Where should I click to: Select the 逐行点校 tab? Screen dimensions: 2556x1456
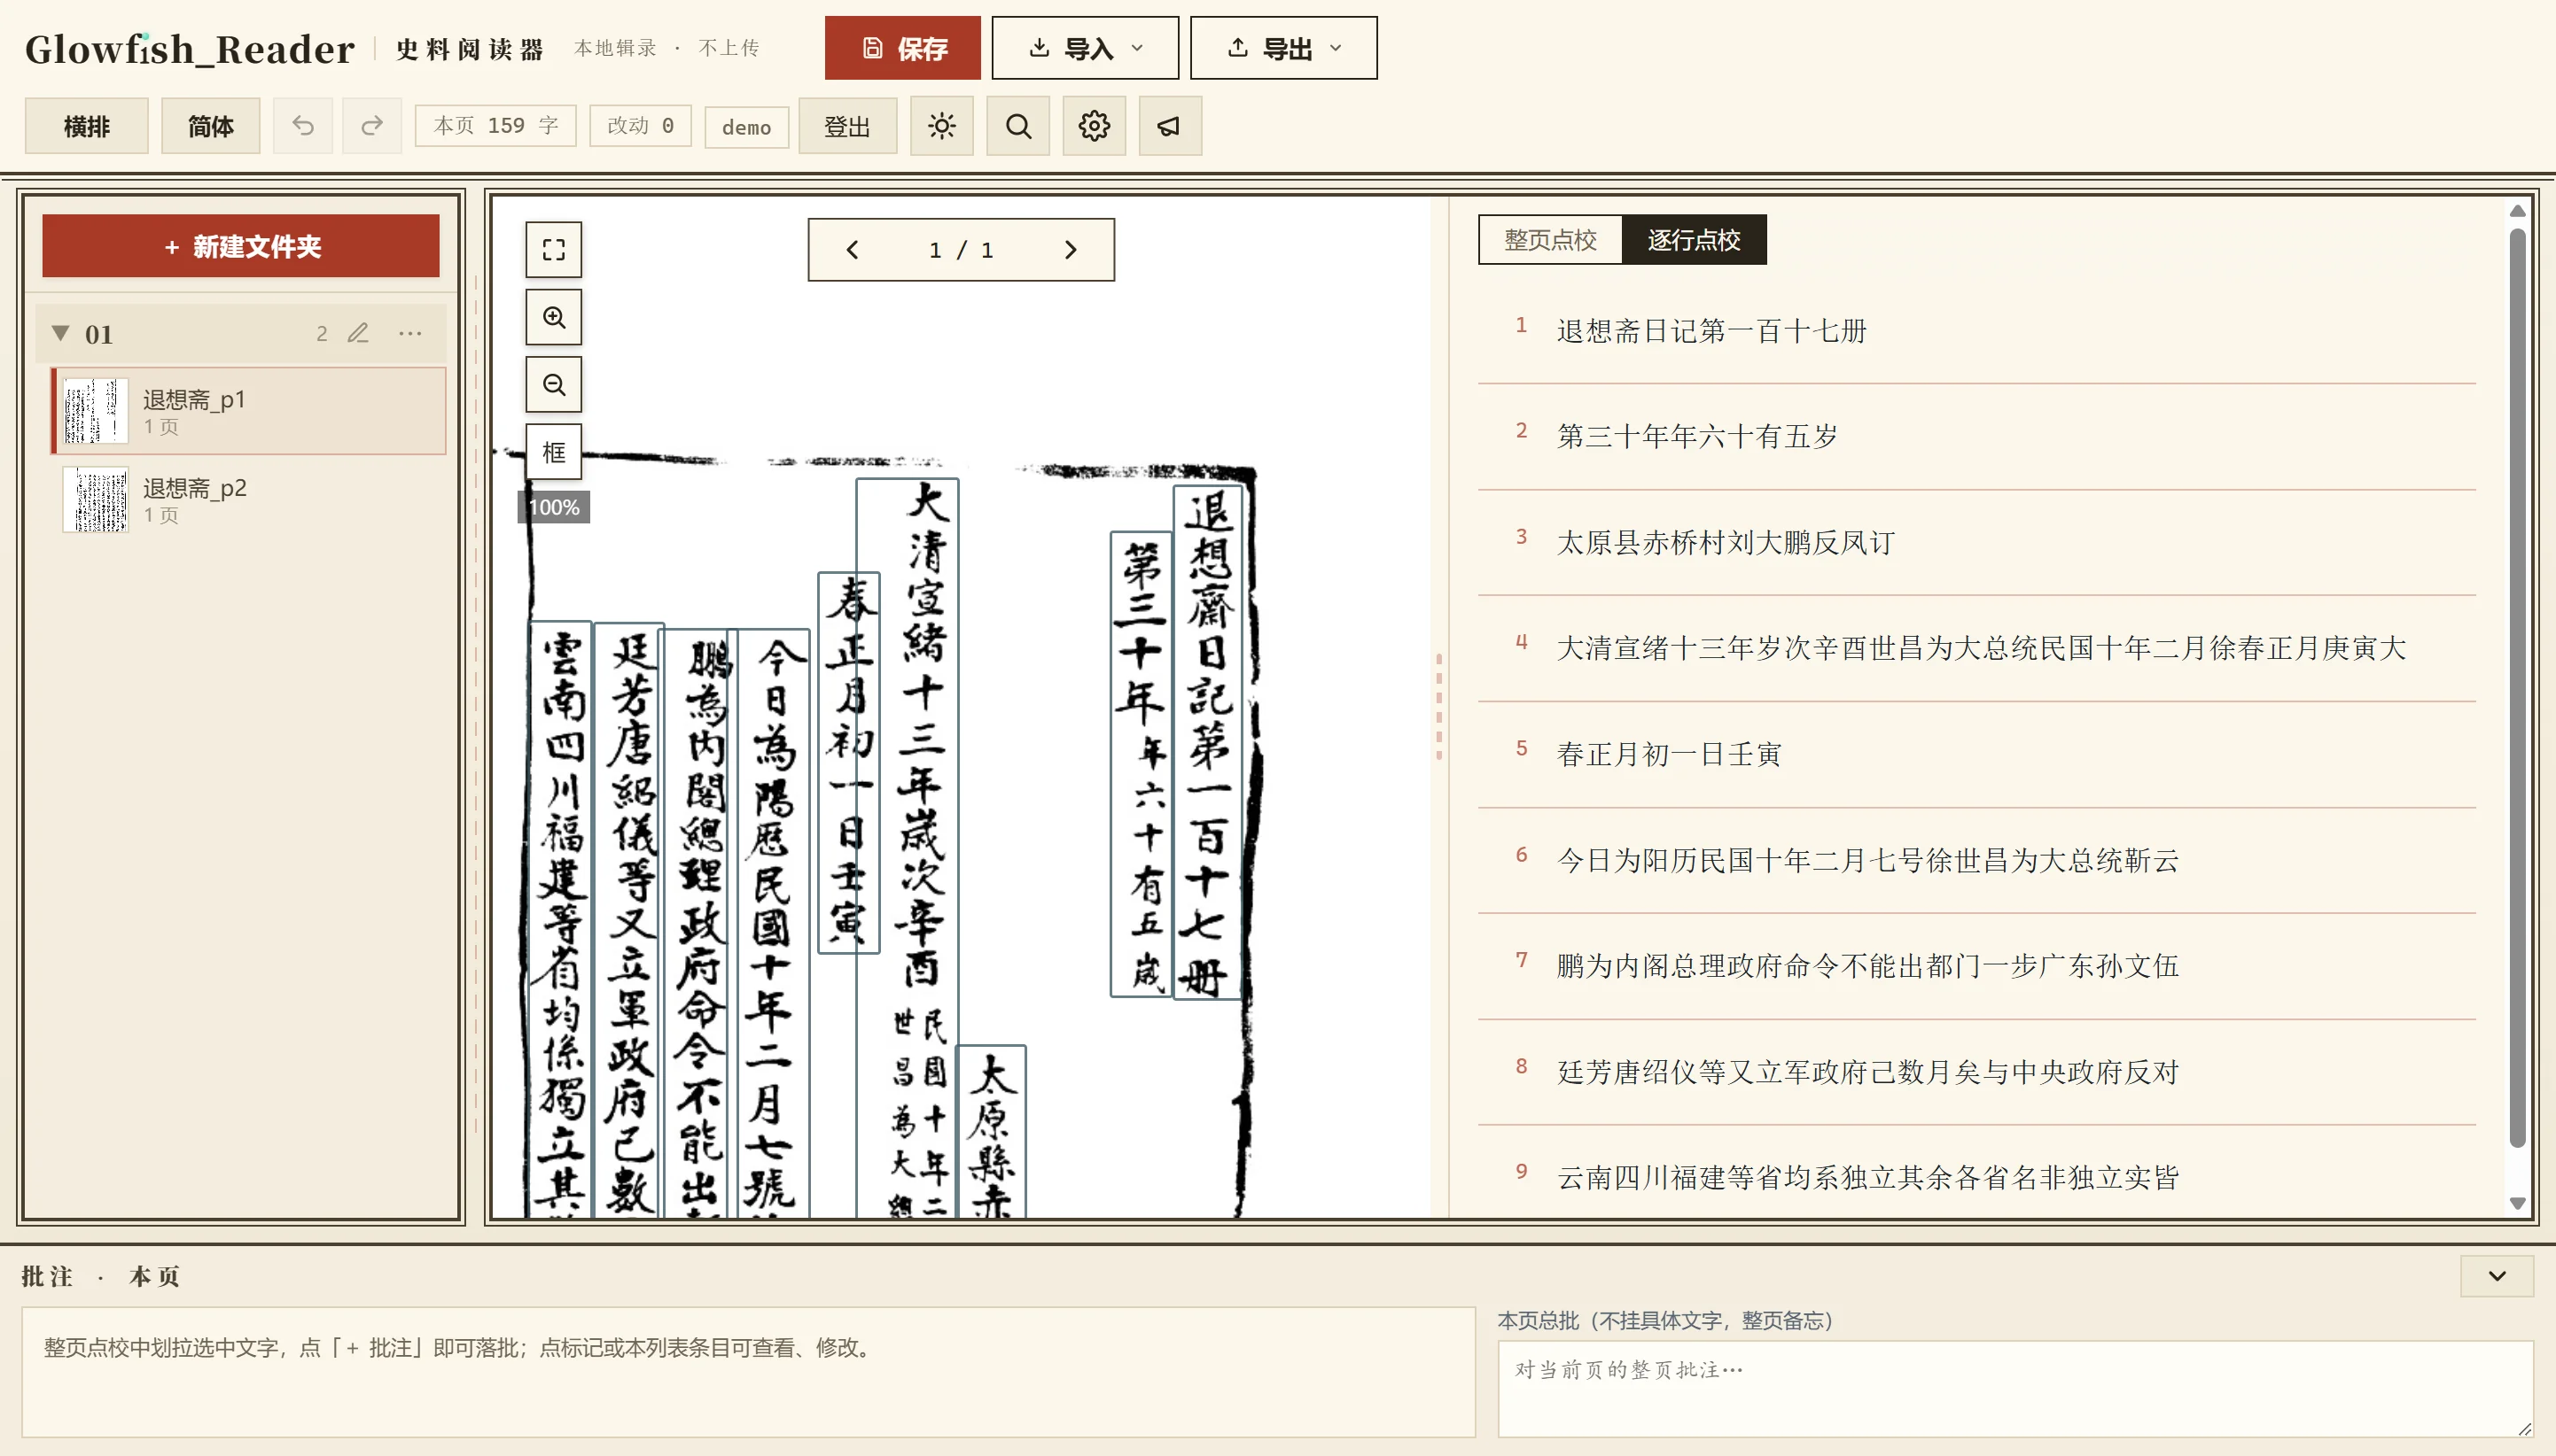[x=1694, y=240]
